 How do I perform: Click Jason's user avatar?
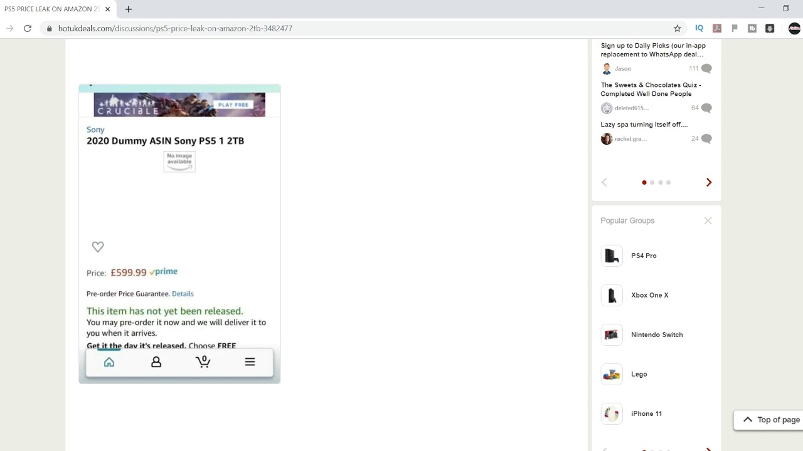click(606, 69)
